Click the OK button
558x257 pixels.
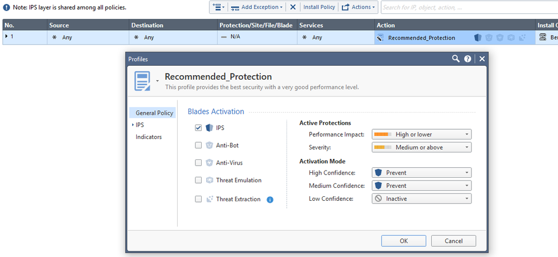tap(403, 241)
